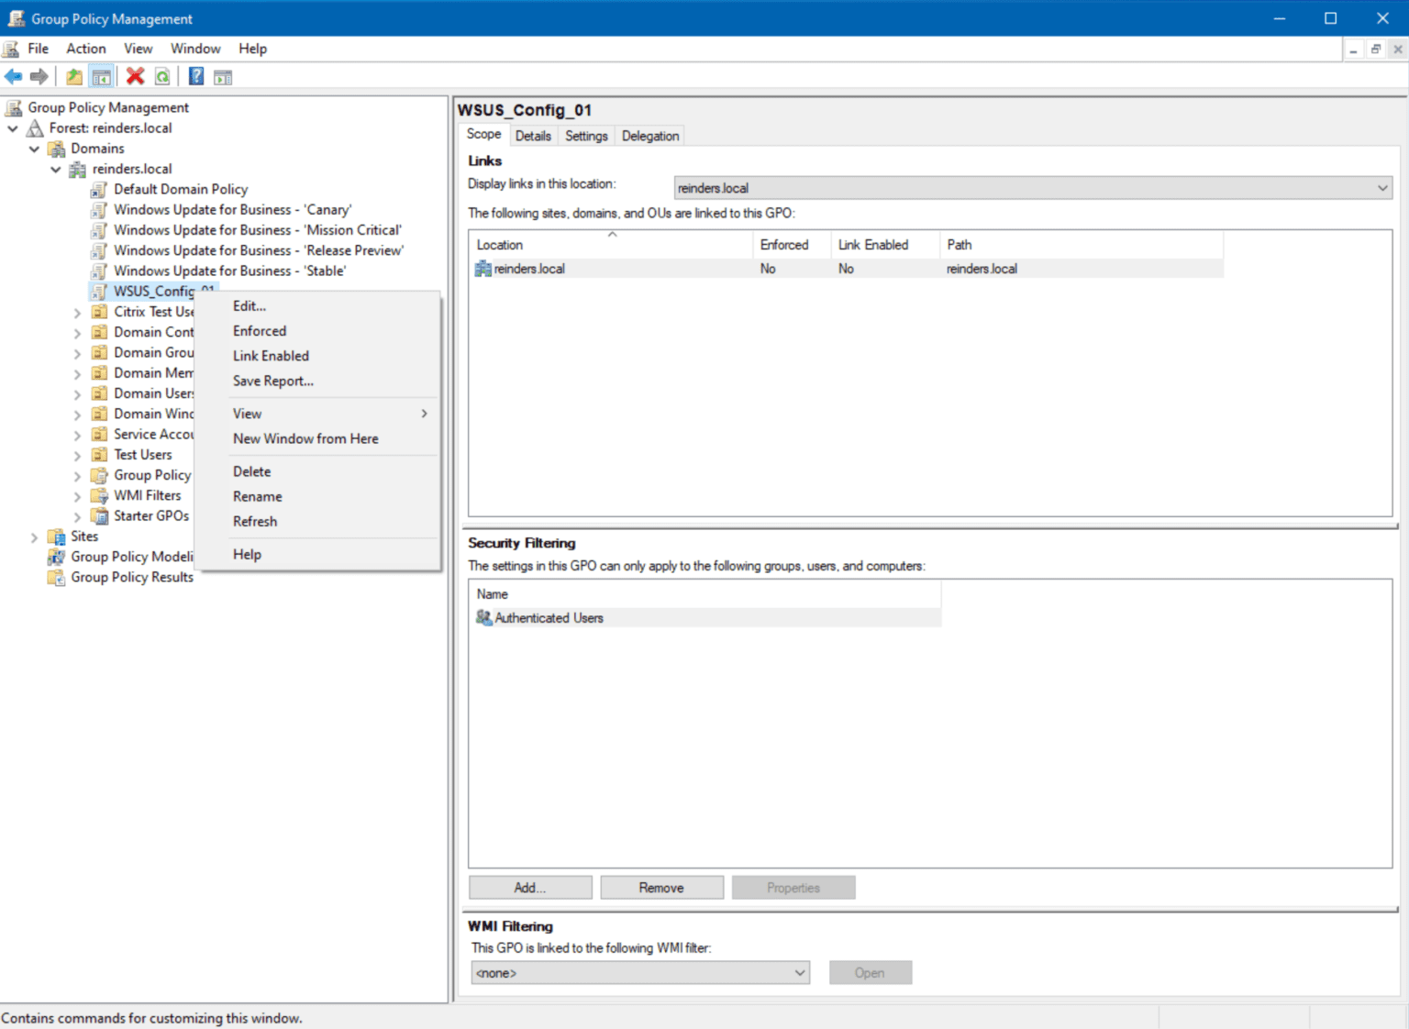The image size is (1409, 1029).
Task: Open the 'Display links in this location' dropdown
Action: (1383, 187)
